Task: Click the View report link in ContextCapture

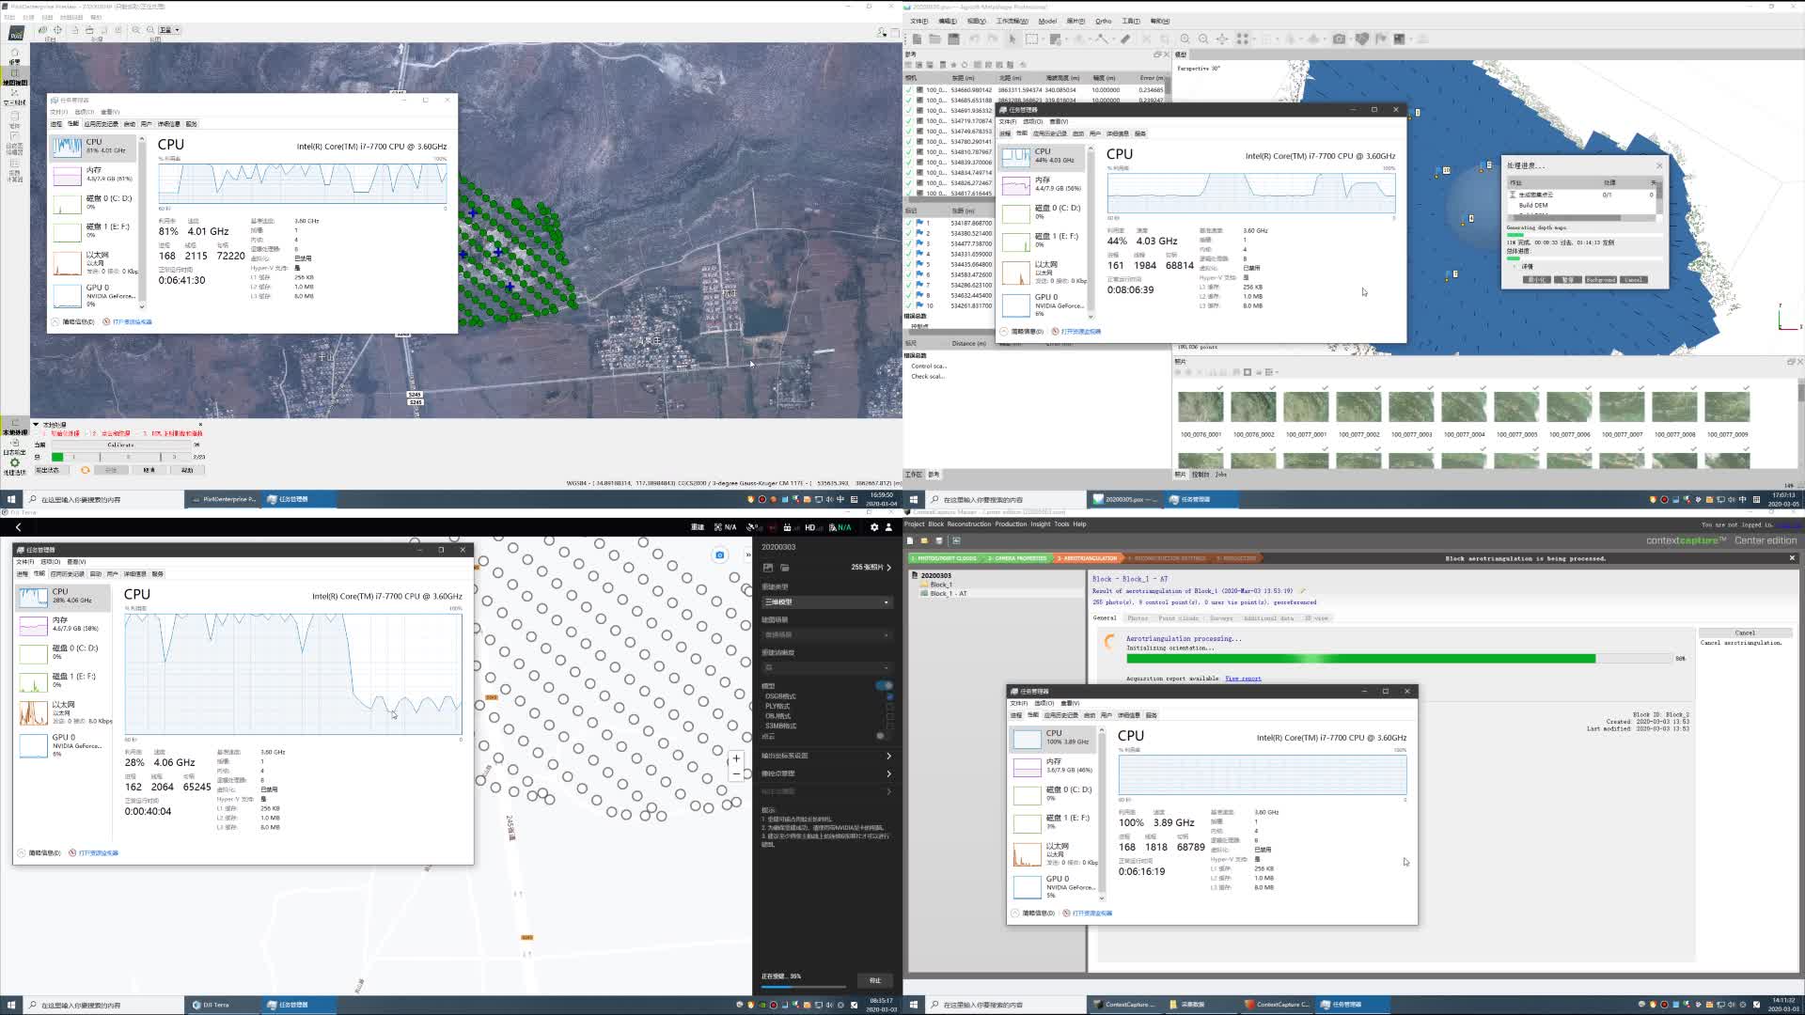Action: pyautogui.click(x=1243, y=679)
